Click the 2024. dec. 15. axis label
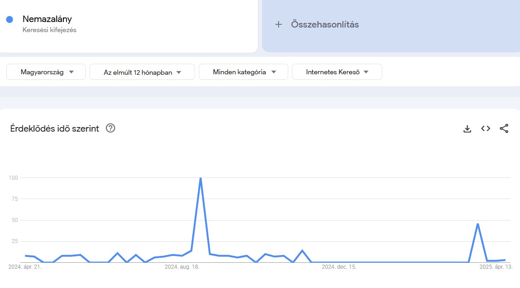The height and width of the screenshot is (288, 520). [x=339, y=266]
